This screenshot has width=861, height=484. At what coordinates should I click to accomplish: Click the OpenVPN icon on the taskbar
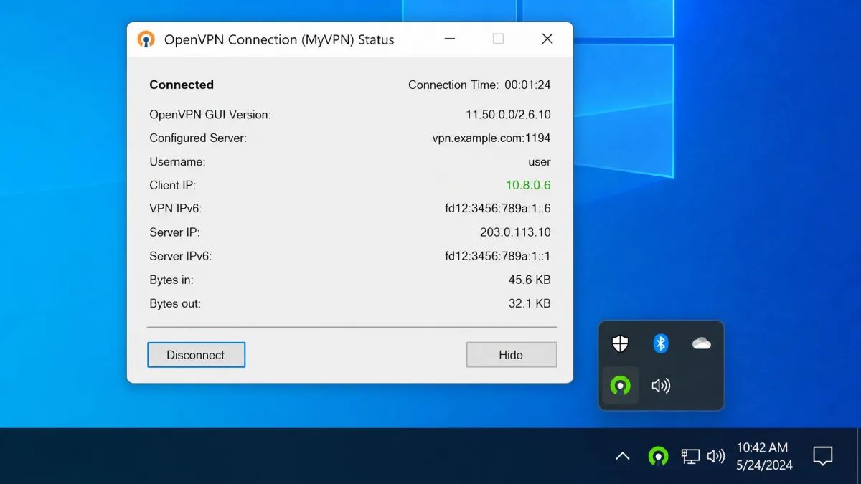pos(658,455)
